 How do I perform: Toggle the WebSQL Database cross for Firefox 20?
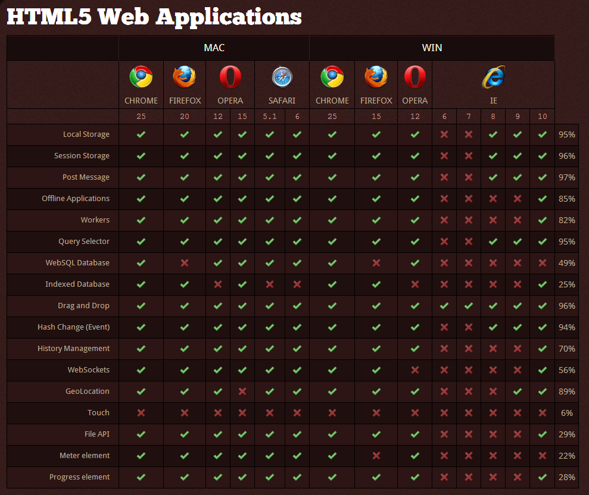tap(185, 263)
